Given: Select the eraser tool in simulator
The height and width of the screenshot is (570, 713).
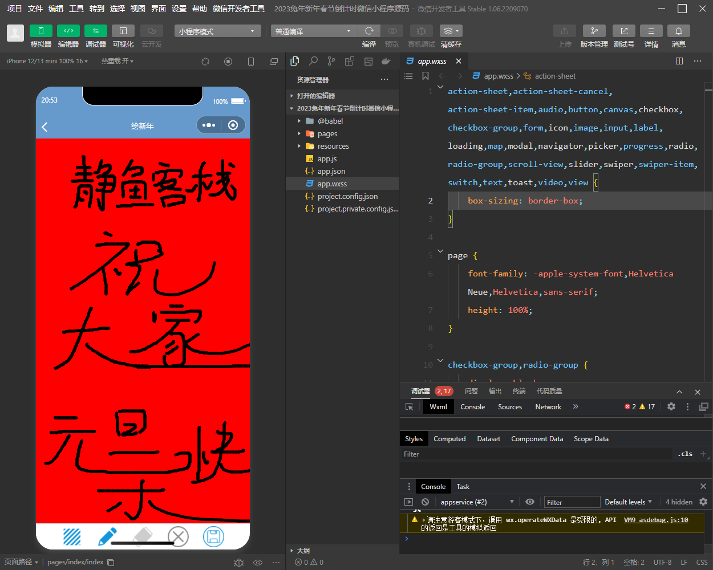Looking at the screenshot, I should point(143,536).
